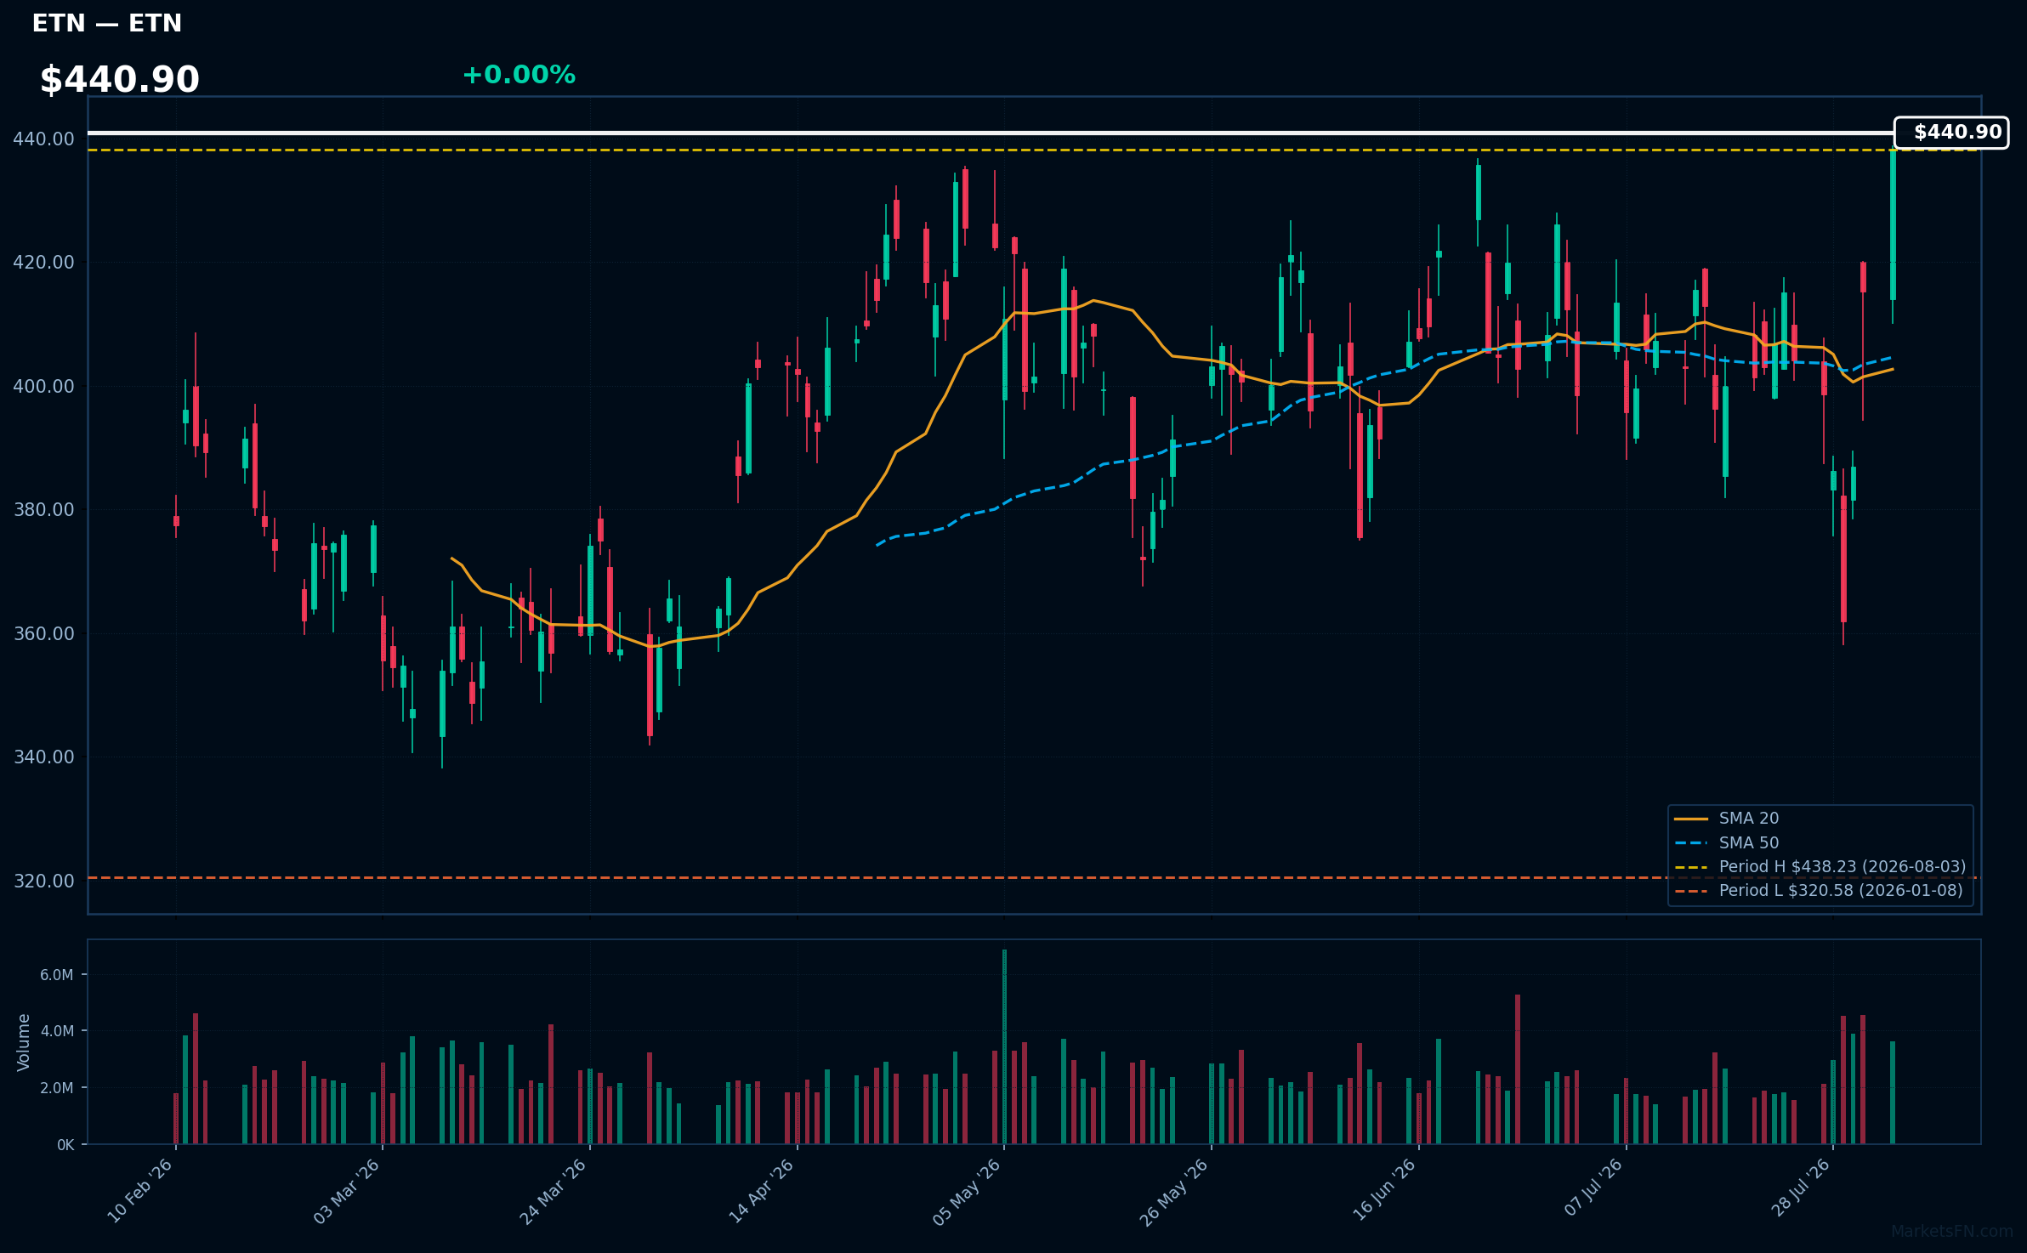The height and width of the screenshot is (1253, 2027).
Task: Click the 400.00 price axis label
Action: tap(44, 386)
